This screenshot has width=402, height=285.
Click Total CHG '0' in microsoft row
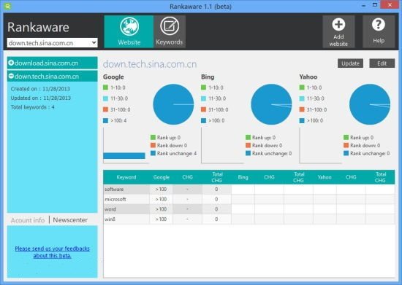point(216,199)
